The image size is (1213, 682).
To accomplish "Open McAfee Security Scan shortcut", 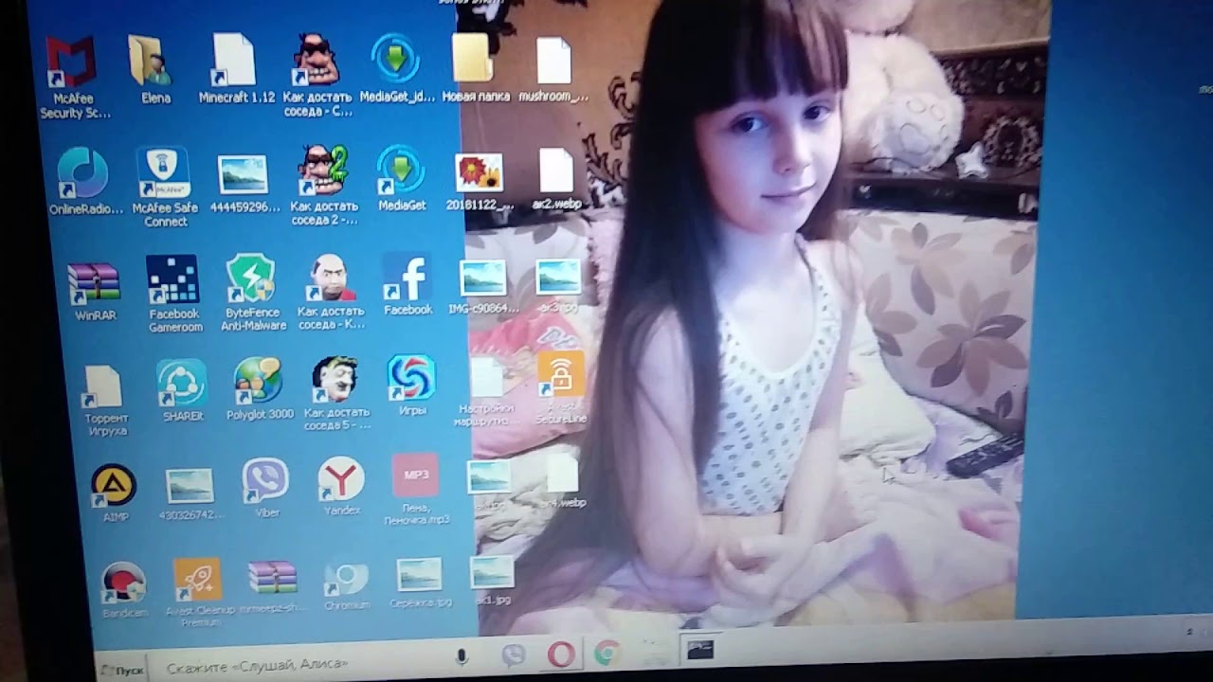I will click(x=72, y=63).
